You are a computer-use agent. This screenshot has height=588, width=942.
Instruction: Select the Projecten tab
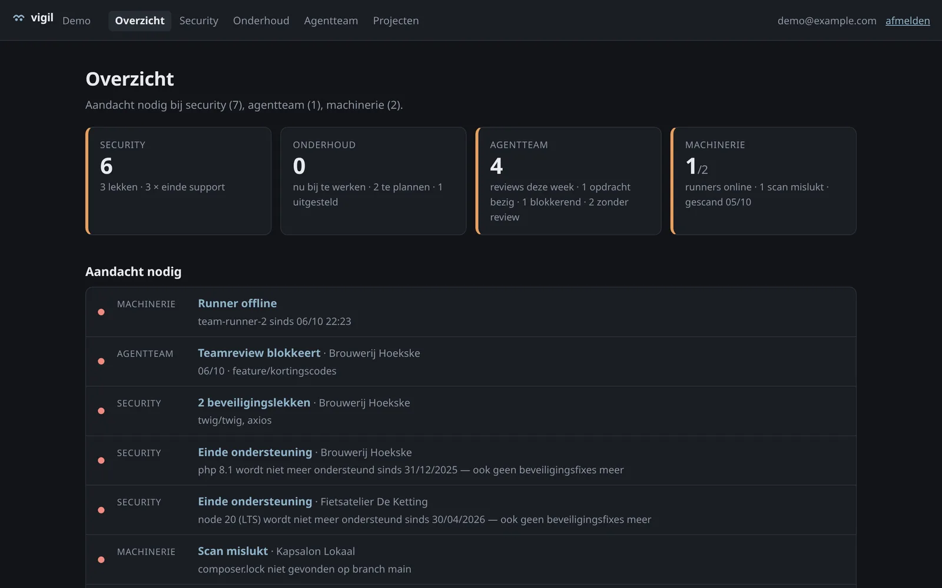coord(396,21)
